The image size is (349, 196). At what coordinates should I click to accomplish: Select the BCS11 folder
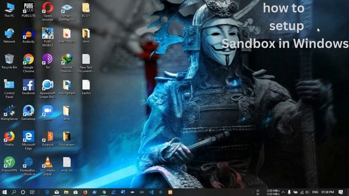(86, 10)
